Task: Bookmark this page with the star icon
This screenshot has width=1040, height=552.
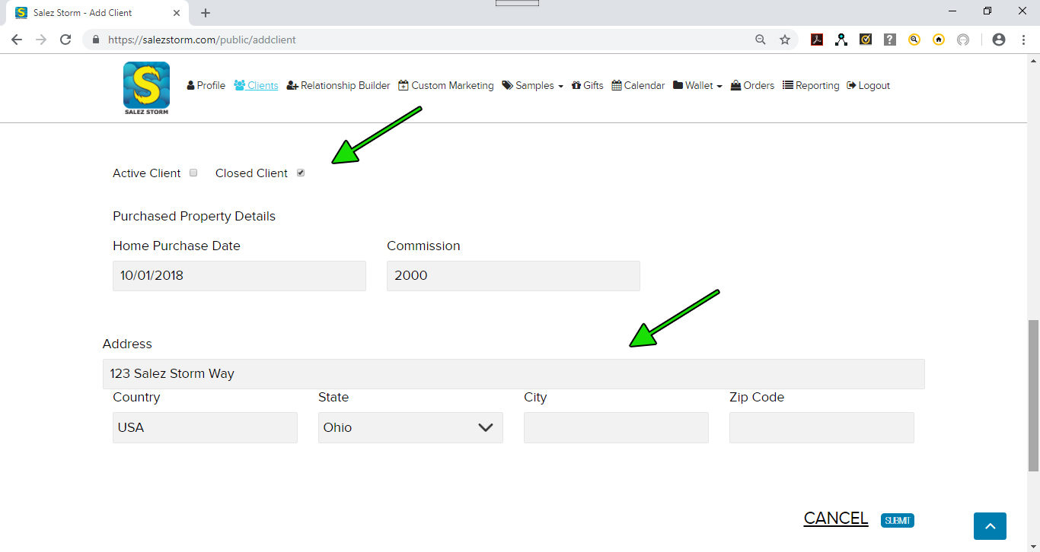Action: [785, 40]
